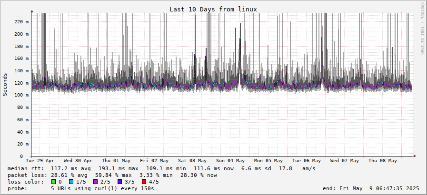The height and width of the screenshot is (195, 427).
Task: Click the 'Sat 03 May' x-axis label
Action: [x=192, y=161]
